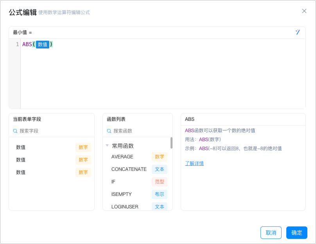Click the search icon in field panel
Screen dimensions: 316x244
[x=15, y=131]
